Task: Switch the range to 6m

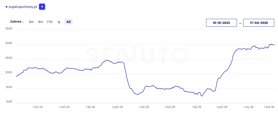Action: click(x=41, y=22)
